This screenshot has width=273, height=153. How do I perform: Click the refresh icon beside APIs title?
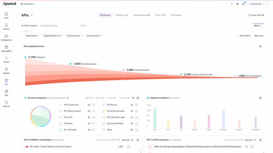coord(31,15)
